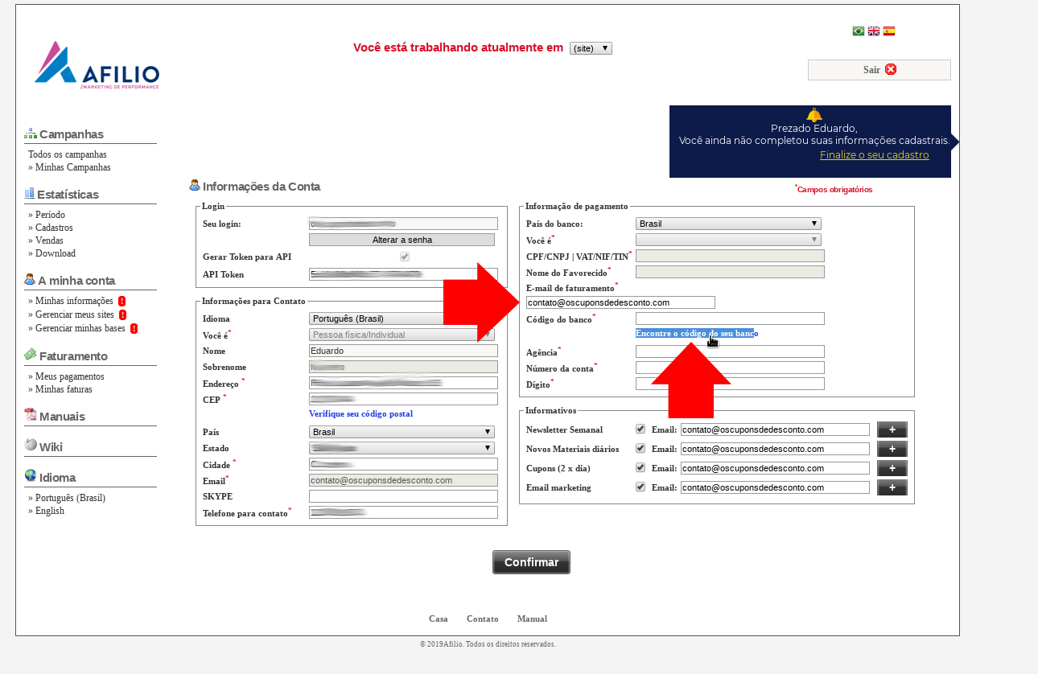Click the Campanhas sitemap icon
The image size is (1038, 674).
(x=31, y=134)
